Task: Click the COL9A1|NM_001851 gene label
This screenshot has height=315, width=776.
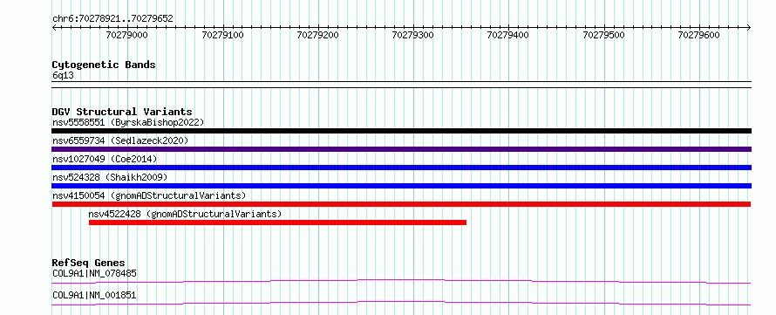Action: pyautogui.click(x=94, y=295)
